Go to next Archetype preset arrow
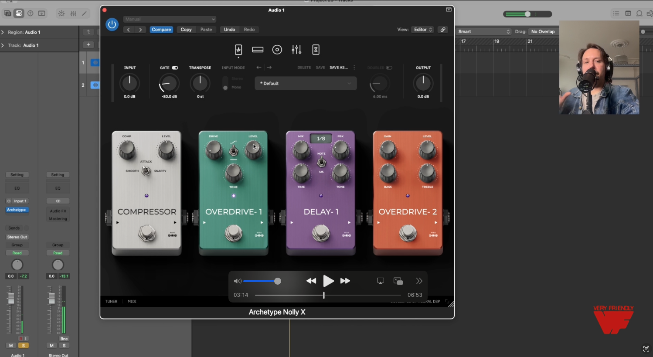The height and width of the screenshot is (357, 653). (x=269, y=68)
